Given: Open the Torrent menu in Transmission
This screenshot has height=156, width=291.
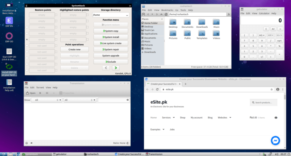Looking at the screenshot, I should point(40,87).
